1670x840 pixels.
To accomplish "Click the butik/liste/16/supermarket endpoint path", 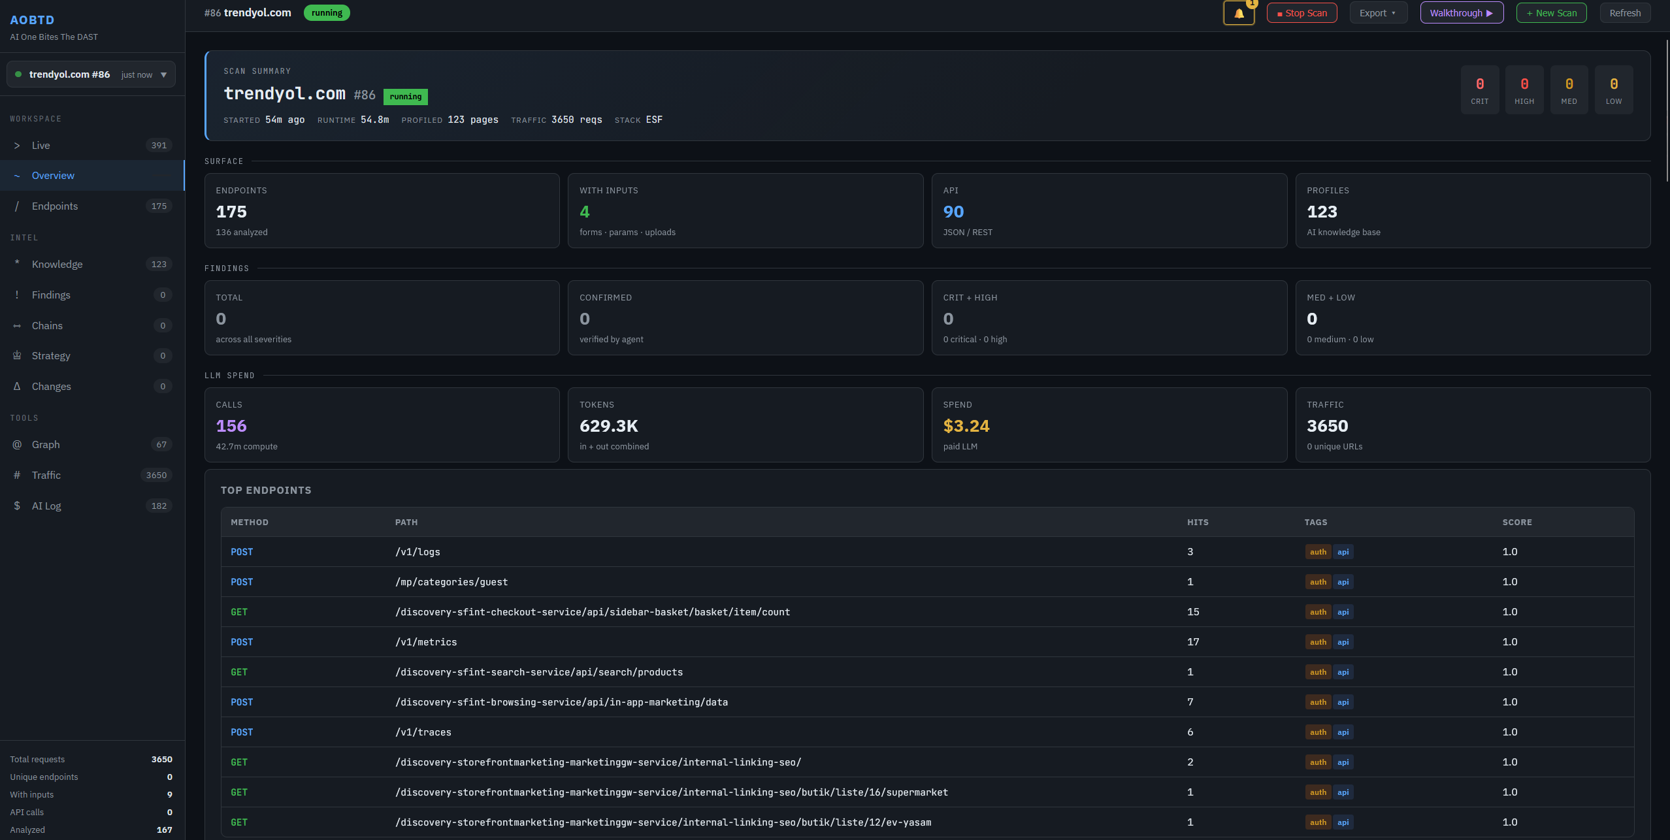I will (672, 792).
